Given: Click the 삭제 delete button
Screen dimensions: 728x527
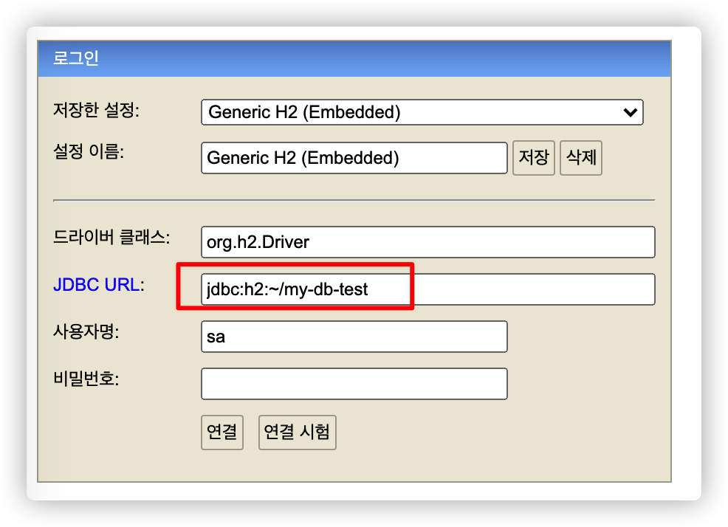Looking at the screenshot, I should [581, 158].
